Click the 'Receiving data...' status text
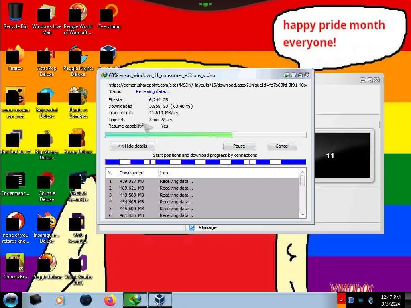Screen dimensions: 411x308 coord(153,91)
